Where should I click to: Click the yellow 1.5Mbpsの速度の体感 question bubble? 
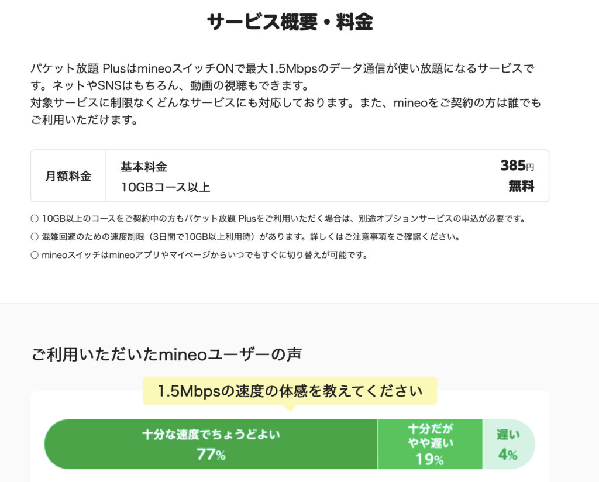[290, 391]
